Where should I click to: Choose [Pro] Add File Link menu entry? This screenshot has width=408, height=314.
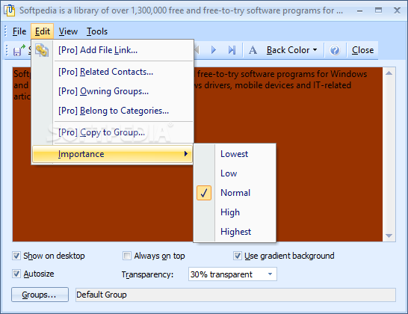click(113, 50)
